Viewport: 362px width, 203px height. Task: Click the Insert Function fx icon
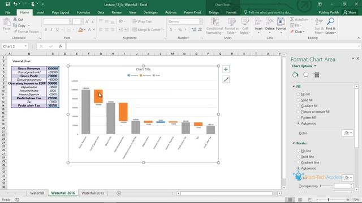61,46
